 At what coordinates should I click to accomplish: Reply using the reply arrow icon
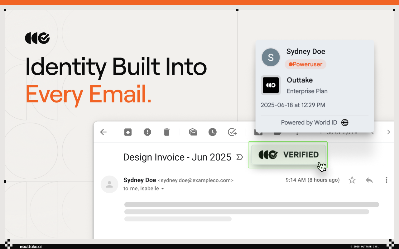pos(369,180)
